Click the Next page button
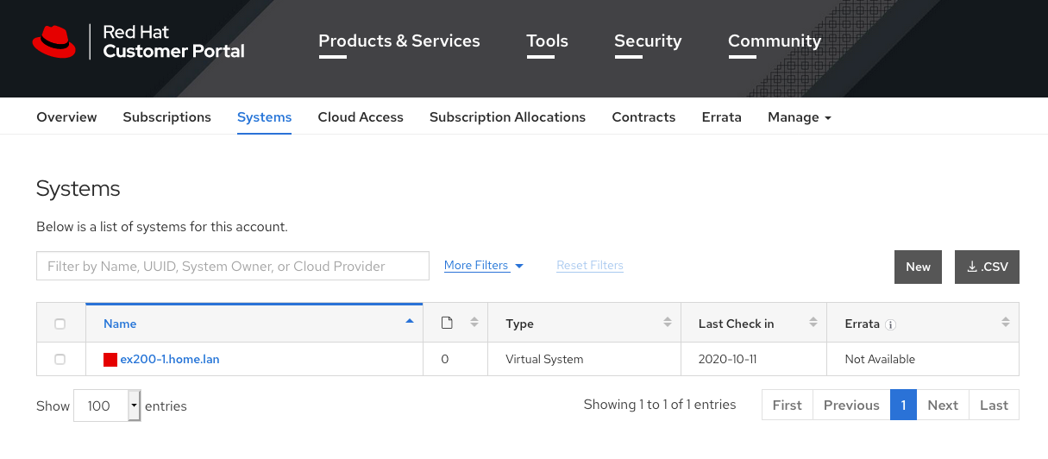This screenshot has height=459, width=1048. tap(943, 405)
